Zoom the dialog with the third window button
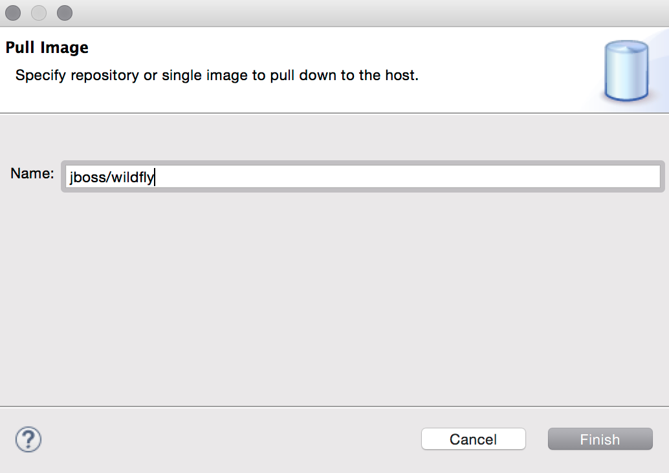Image resolution: width=669 pixels, height=473 pixels. tap(65, 13)
